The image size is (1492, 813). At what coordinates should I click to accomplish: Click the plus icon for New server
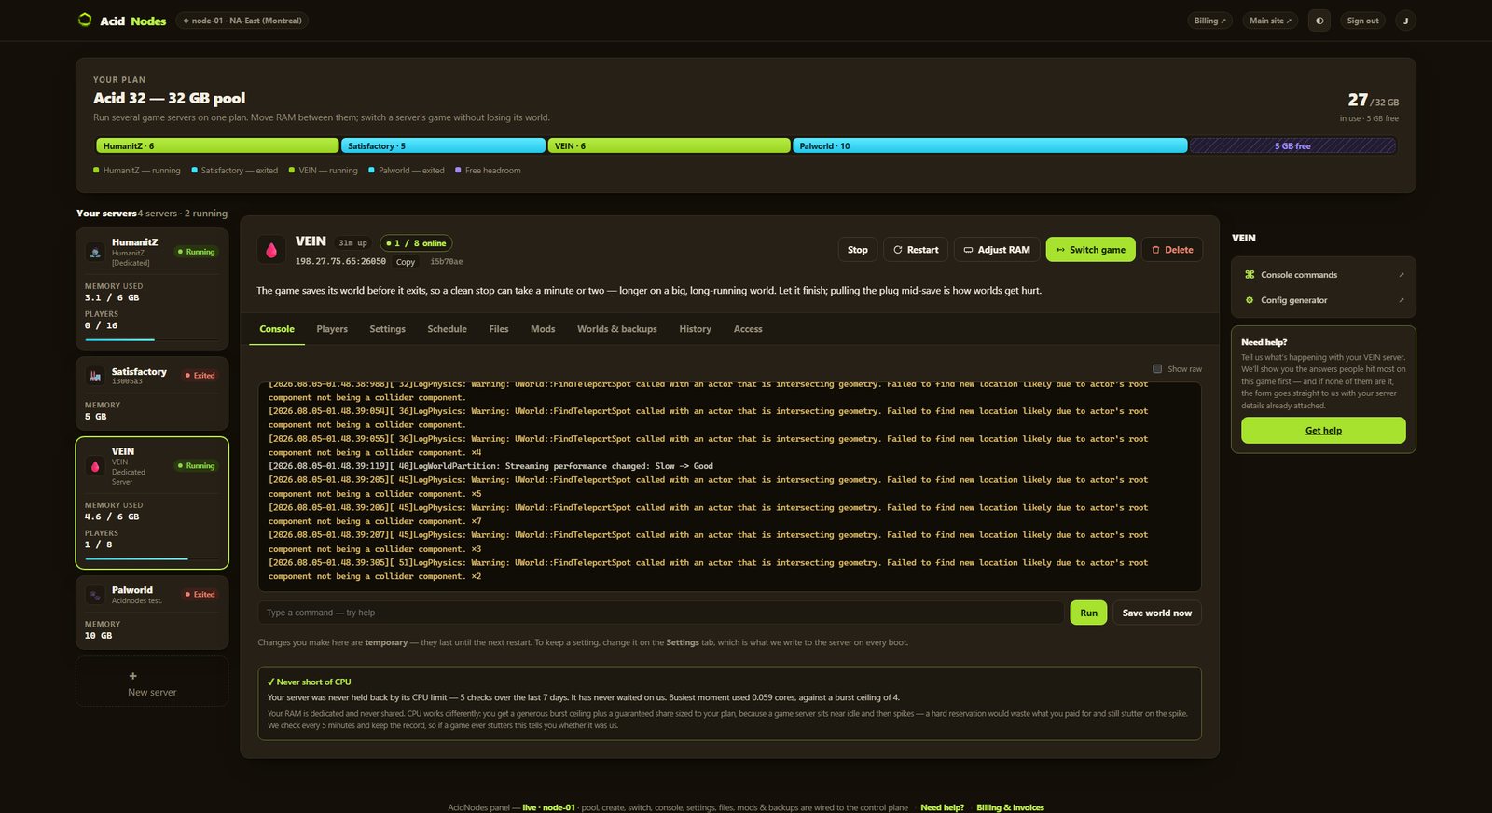point(132,676)
